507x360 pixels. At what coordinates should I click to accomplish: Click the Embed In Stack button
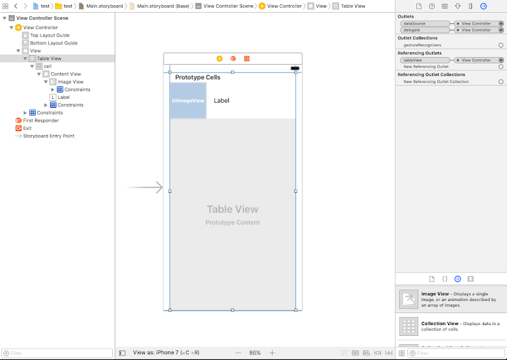[355, 353]
